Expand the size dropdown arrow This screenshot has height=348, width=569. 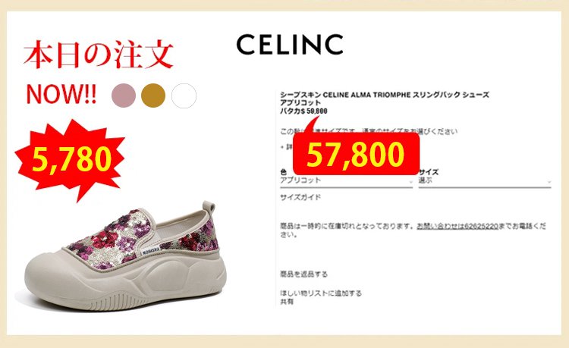(x=549, y=182)
